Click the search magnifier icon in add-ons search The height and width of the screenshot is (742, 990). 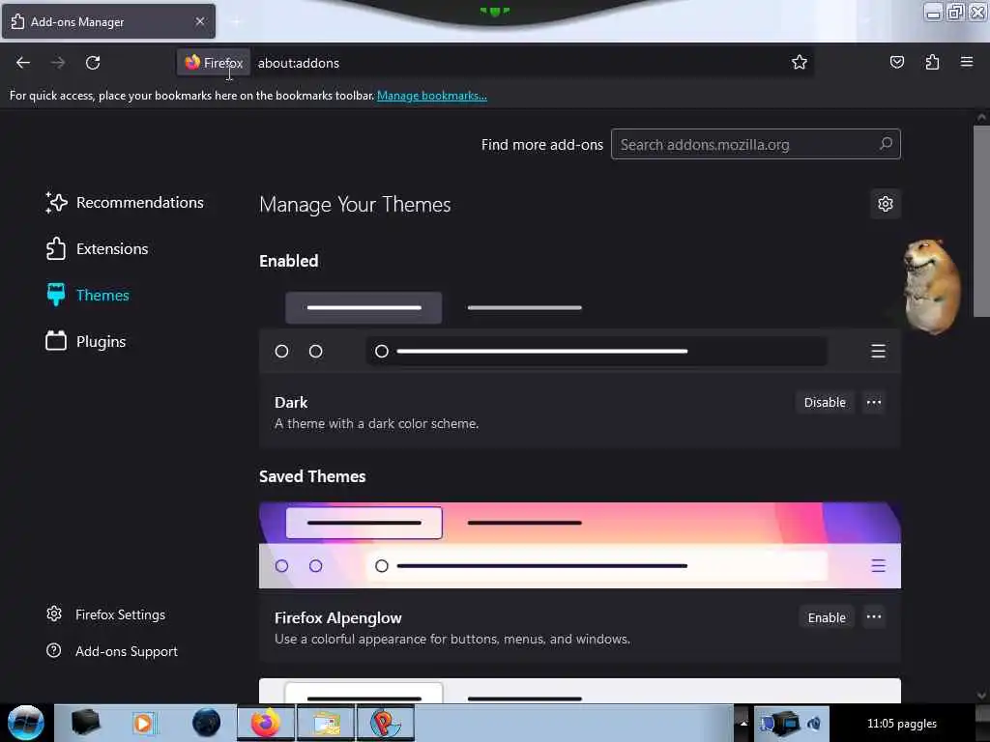click(x=886, y=144)
